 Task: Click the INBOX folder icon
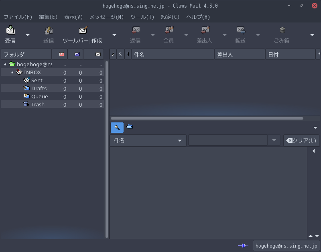tap(19, 72)
